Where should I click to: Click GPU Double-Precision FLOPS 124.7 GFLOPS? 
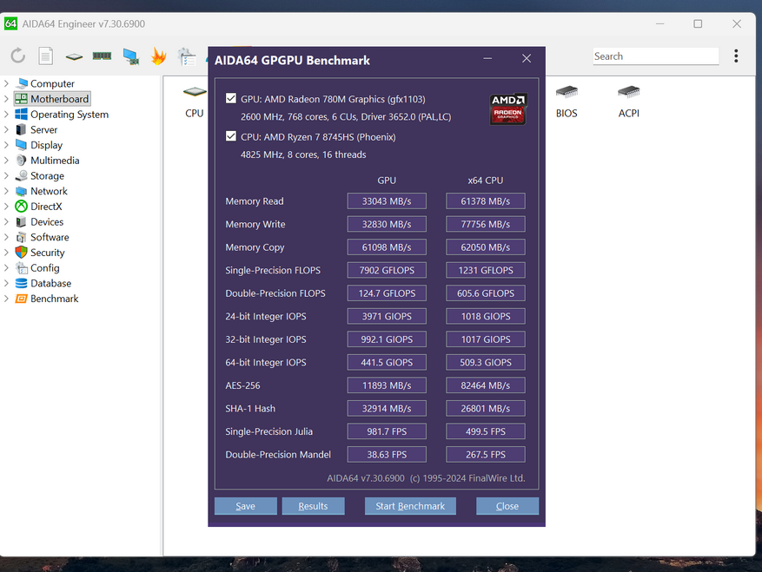click(387, 293)
